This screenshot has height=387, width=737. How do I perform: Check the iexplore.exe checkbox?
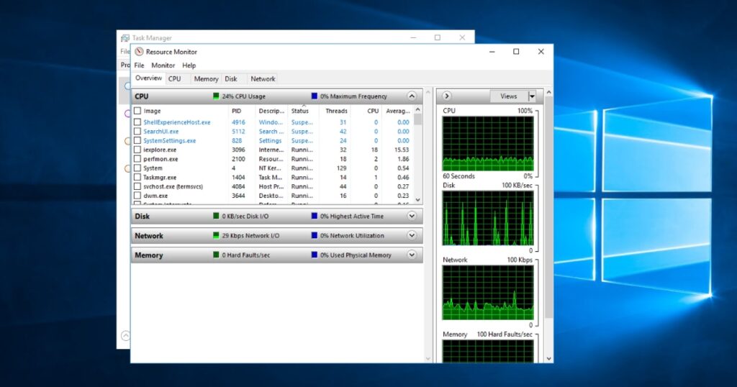[x=137, y=150]
